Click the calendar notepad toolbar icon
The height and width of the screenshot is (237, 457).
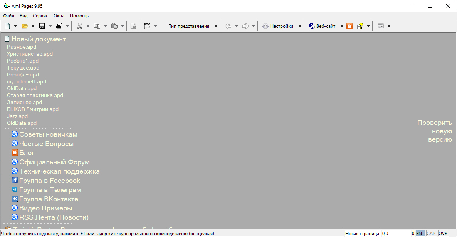[x=147, y=26]
